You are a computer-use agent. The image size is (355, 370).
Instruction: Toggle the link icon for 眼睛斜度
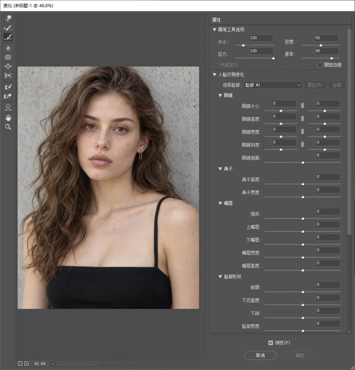click(303, 145)
